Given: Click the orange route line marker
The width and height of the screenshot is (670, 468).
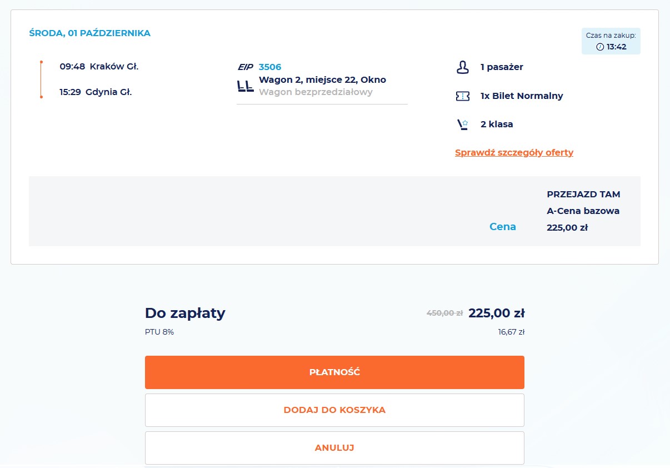Looking at the screenshot, I should tap(41, 79).
